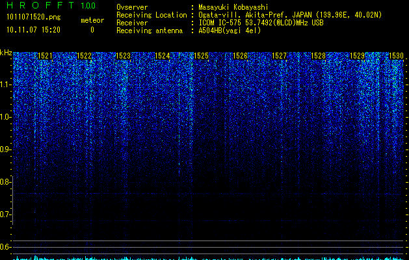Click the 1524 time marker

(163, 56)
